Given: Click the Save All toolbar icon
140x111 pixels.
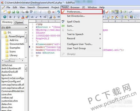Looking at the screenshot, I should pos(17,12).
